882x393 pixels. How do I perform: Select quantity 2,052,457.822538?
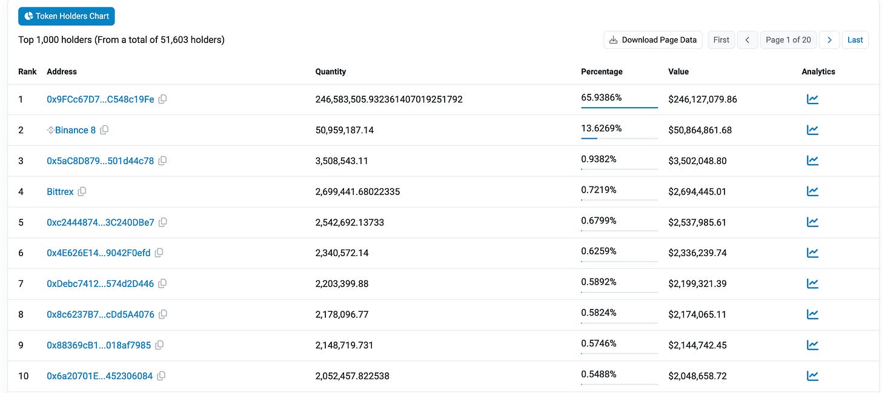[353, 376]
